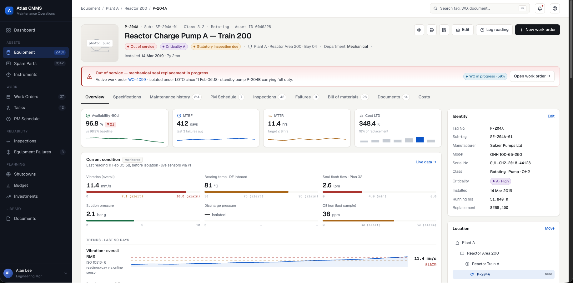Click the notifications bell icon
573x283 pixels.
tap(540, 8)
